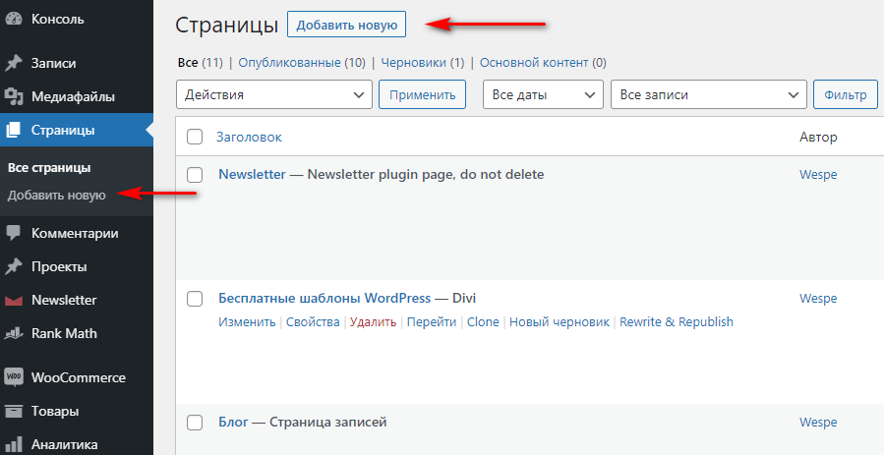
Task: Open Добавить новую submenu item in sidebar
Action: (56, 196)
